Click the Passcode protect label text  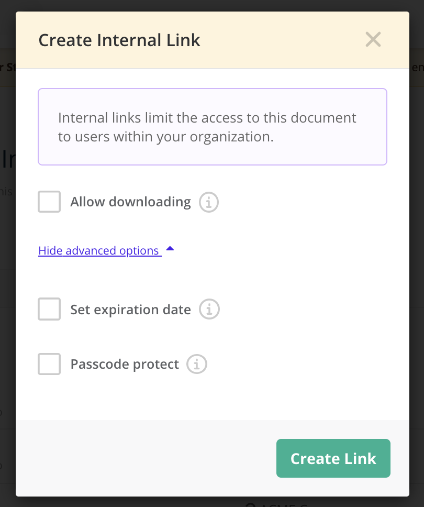[x=125, y=364]
